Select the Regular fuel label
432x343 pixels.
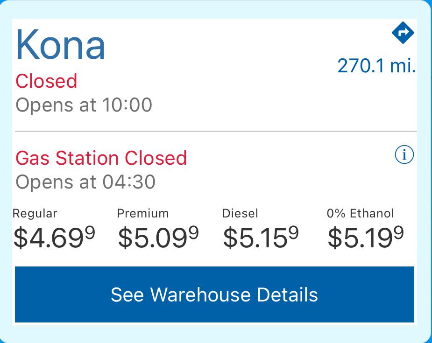[x=35, y=214]
